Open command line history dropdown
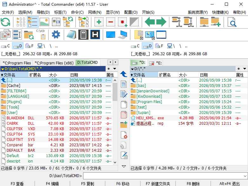The width and height of the screenshot is (248, 186). pos(245,176)
